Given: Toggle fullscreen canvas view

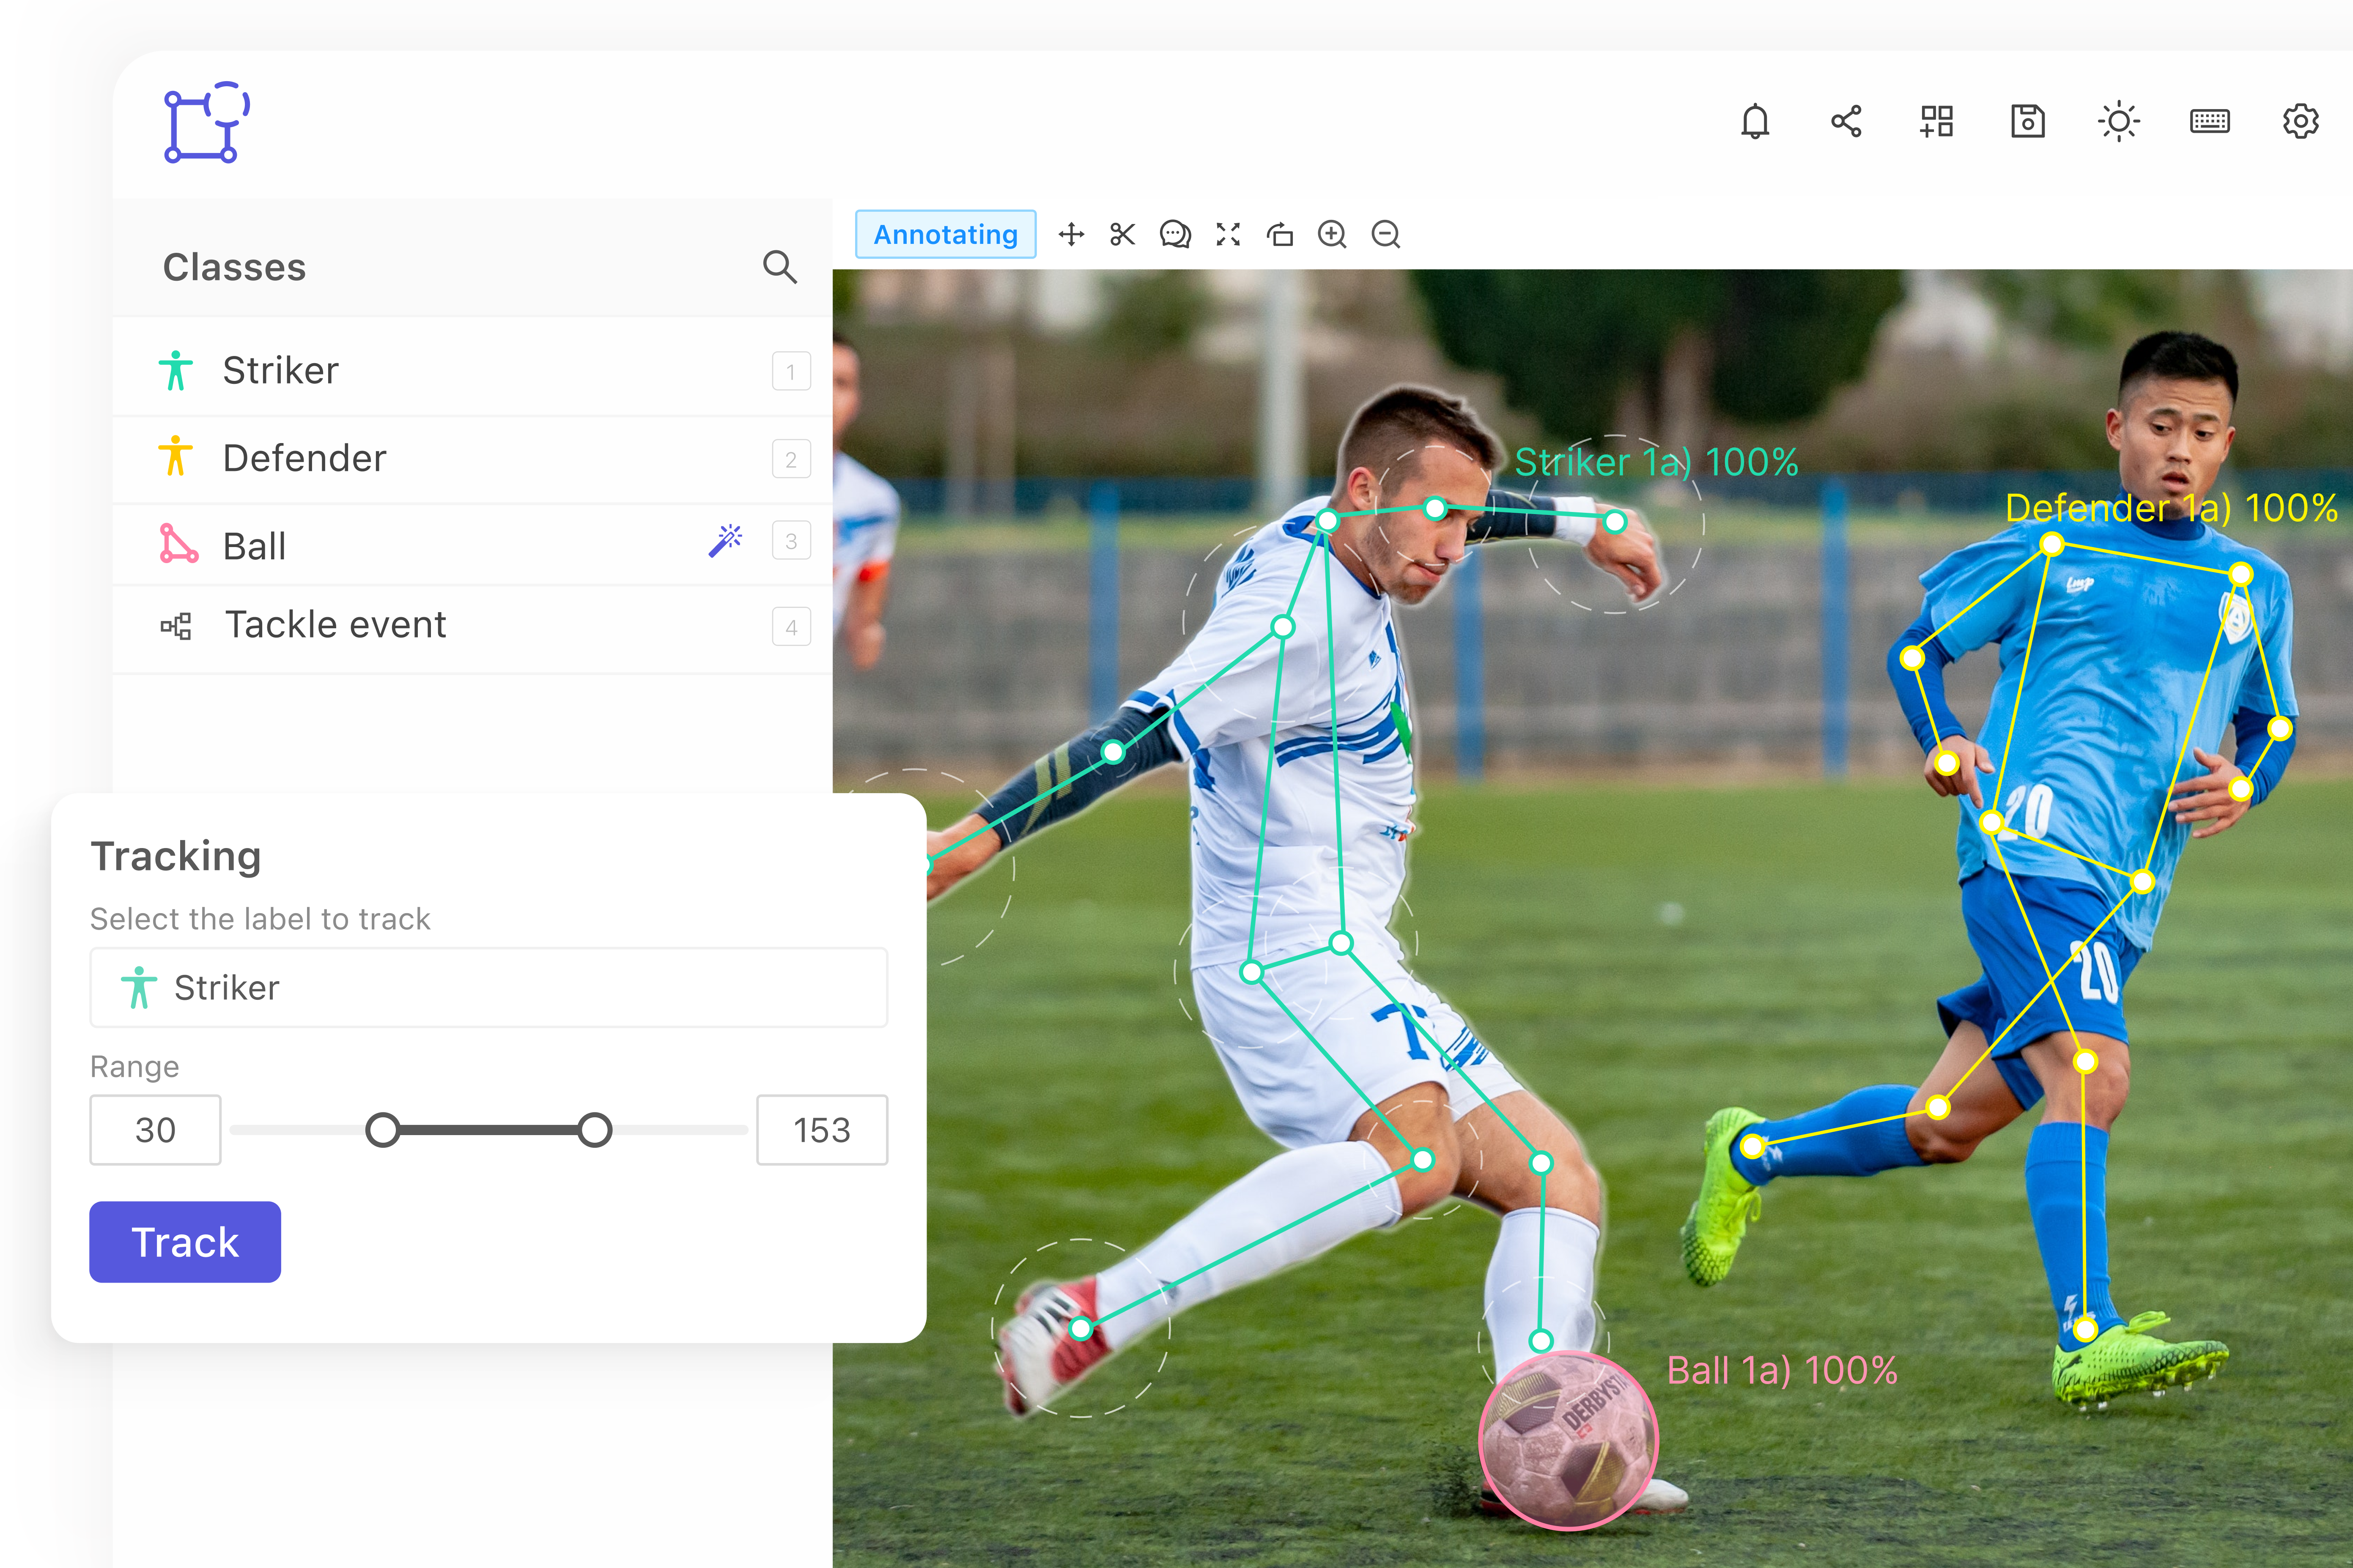Looking at the screenshot, I should (x=1228, y=235).
